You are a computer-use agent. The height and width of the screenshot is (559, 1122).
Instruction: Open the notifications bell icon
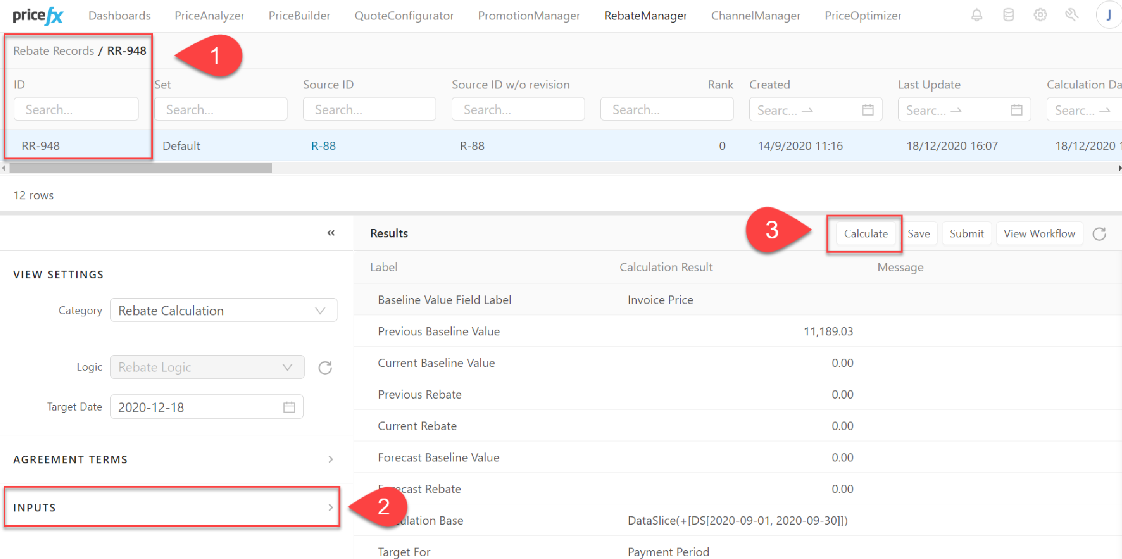coord(976,15)
